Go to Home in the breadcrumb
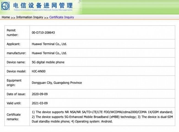Viewport: 179px width, 132px height. coord(6,17)
